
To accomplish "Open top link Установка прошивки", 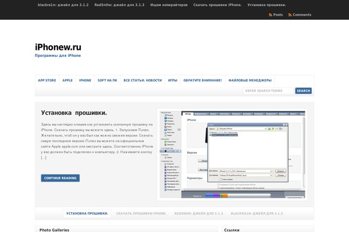I will [266, 5].
